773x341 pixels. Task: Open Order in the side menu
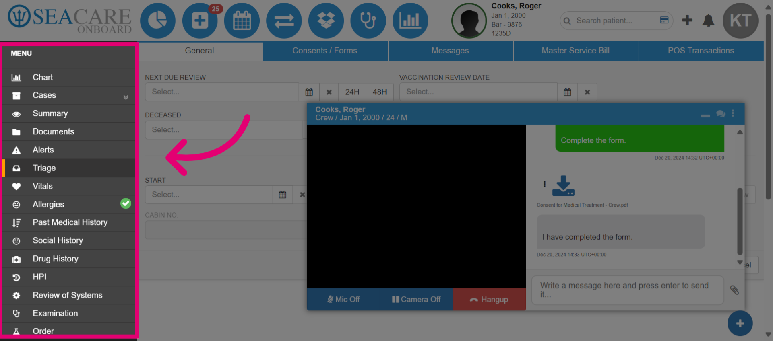click(x=68, y=331)
